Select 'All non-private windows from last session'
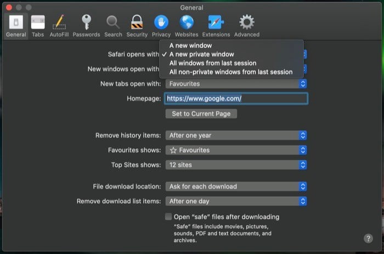The height and width of the screenshot is (254, 384). (231, 72)
